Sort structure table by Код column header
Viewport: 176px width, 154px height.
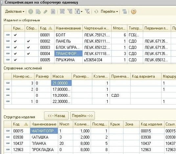click(21, 124)
